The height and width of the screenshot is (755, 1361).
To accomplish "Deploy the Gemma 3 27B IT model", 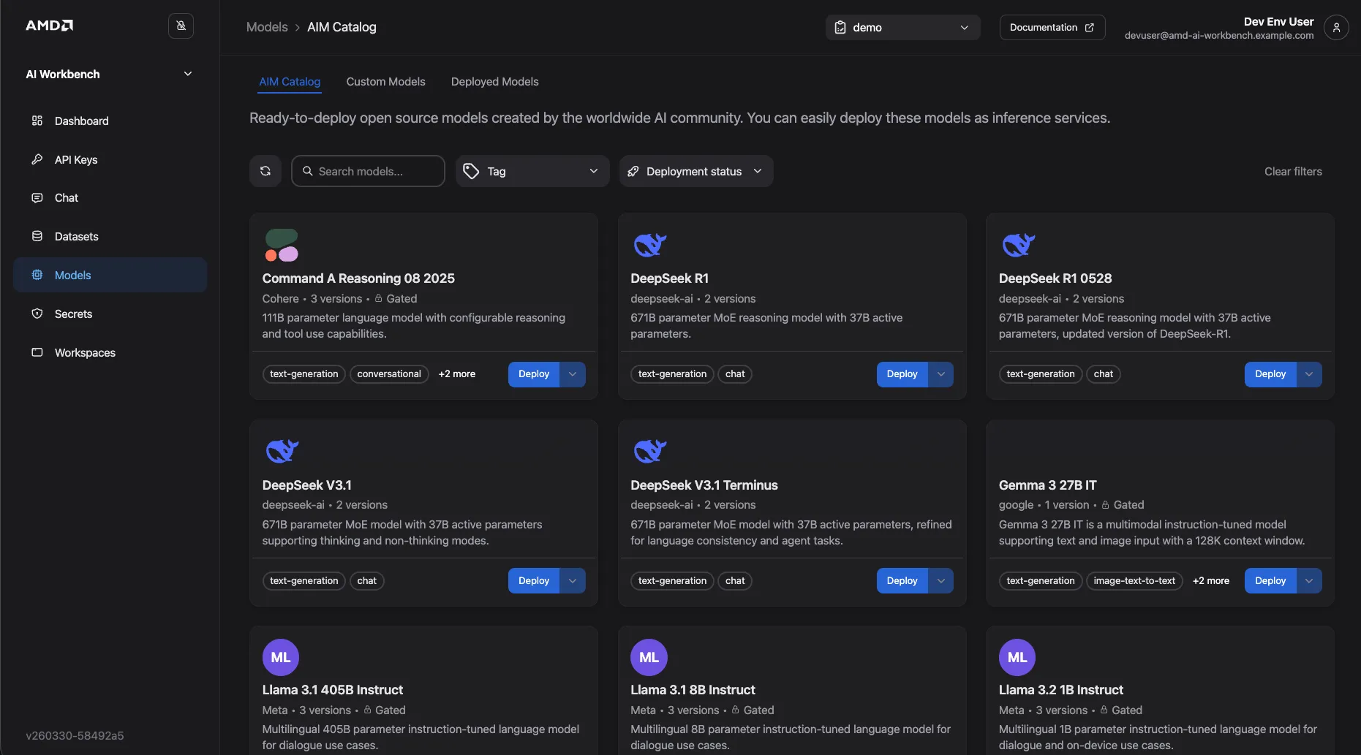I will click(x=1270, y=580).
